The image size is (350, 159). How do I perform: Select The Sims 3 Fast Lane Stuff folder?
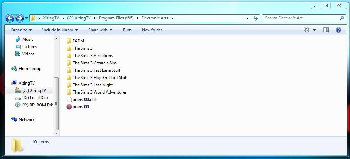click(x=96, y=70)
